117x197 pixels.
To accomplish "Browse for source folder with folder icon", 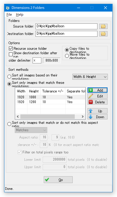I will pyautogui.click(x=103, y=26).
